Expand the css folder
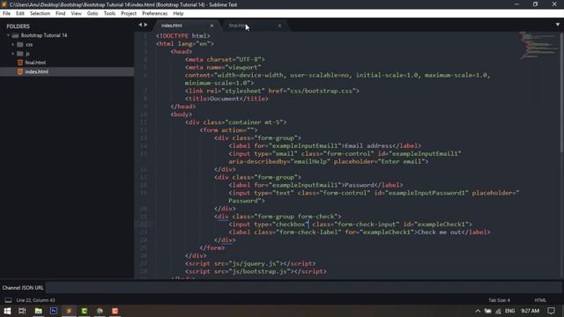564x317 pixels. point(13,45)
